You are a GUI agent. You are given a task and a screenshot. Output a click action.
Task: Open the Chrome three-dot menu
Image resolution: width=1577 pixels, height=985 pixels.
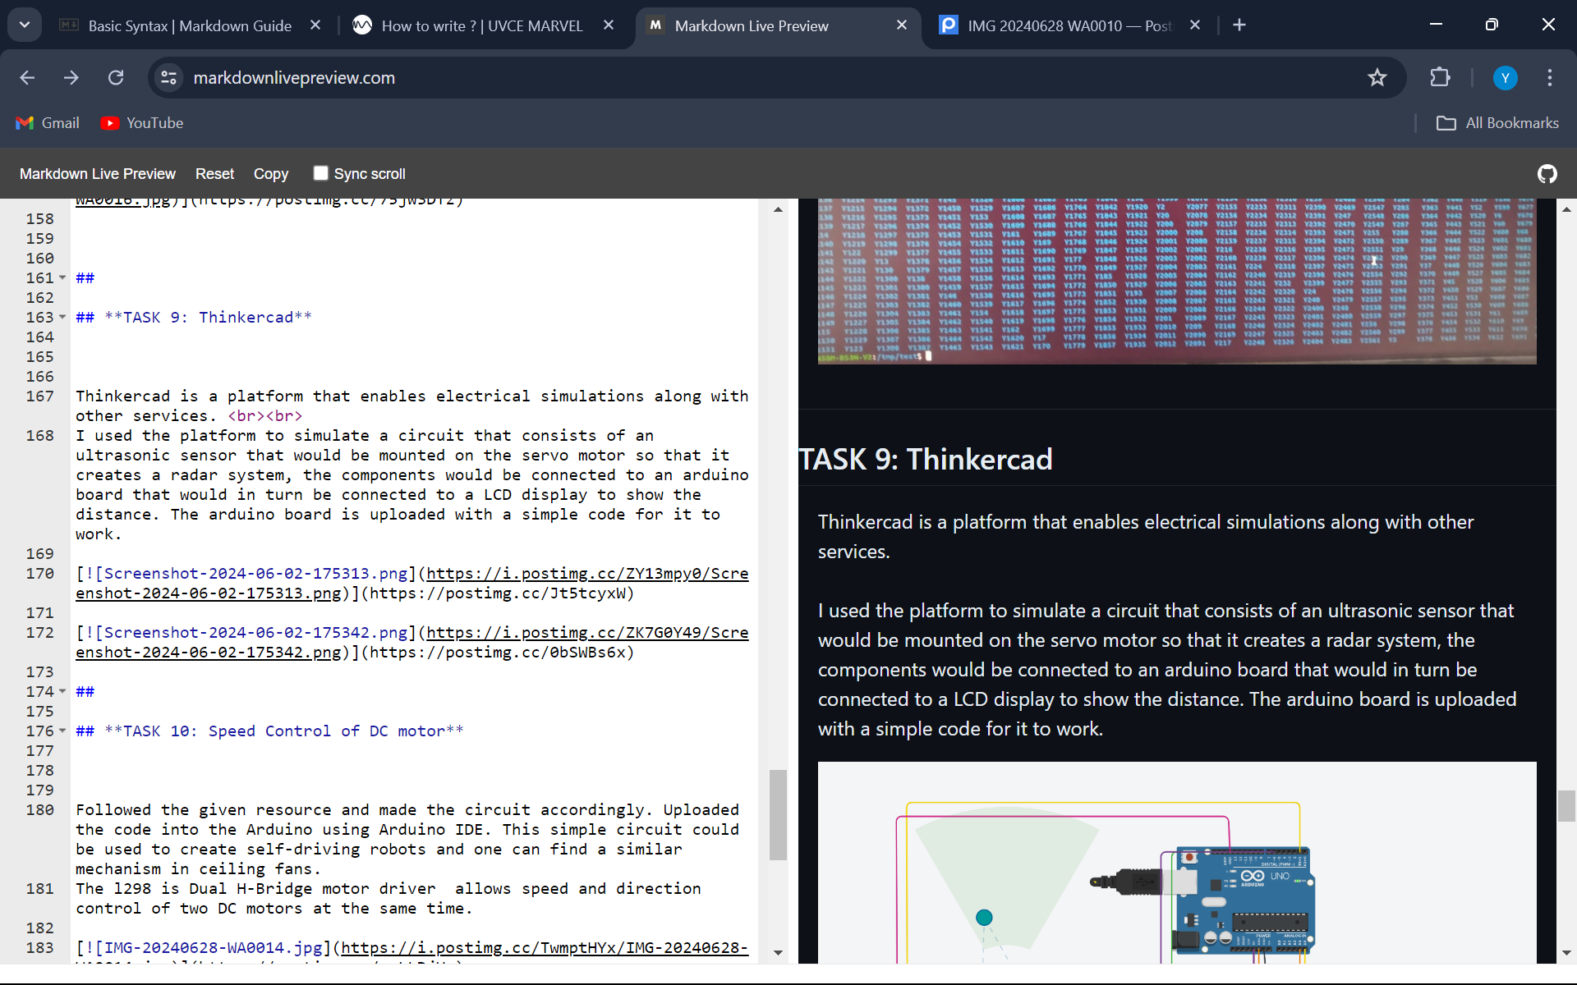[1550, 77]
